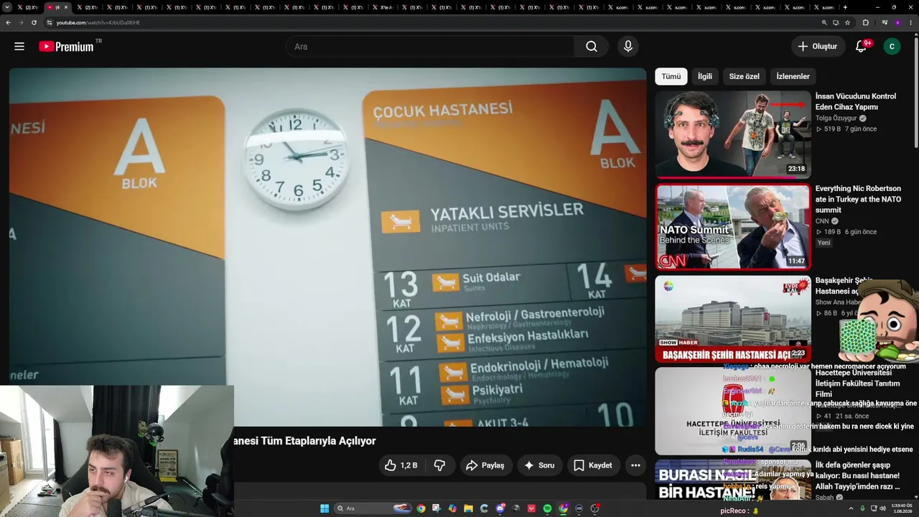Show hidden system tray icons
Screen dimensions: 919x517
pos(851,508)
